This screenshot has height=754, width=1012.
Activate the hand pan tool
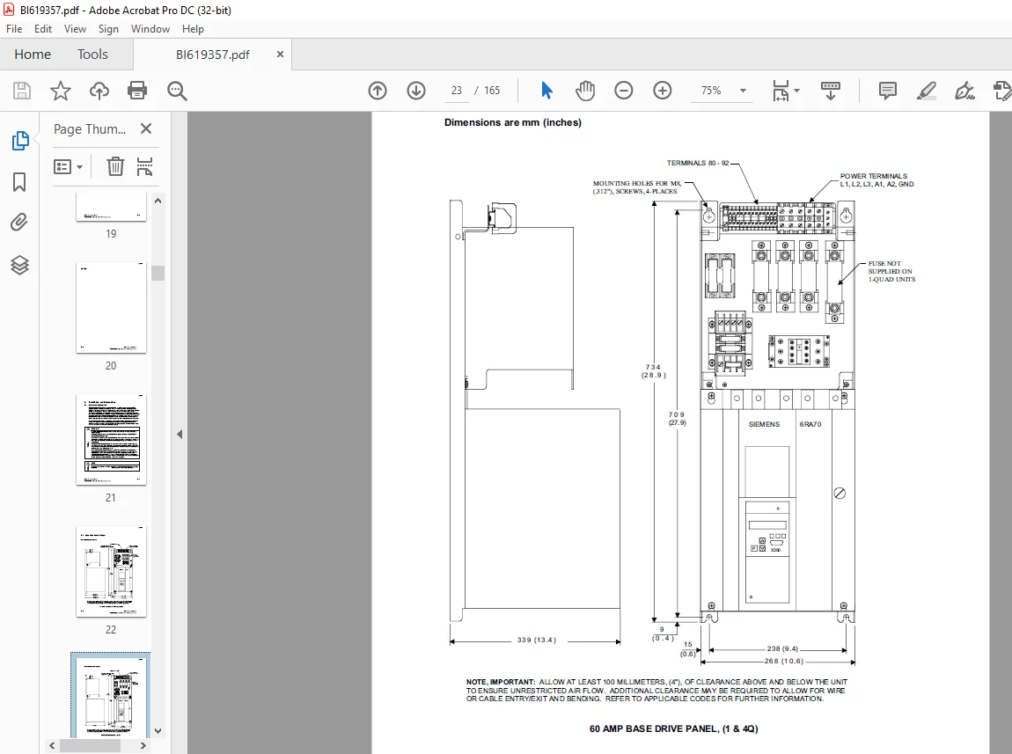(584, 91)
